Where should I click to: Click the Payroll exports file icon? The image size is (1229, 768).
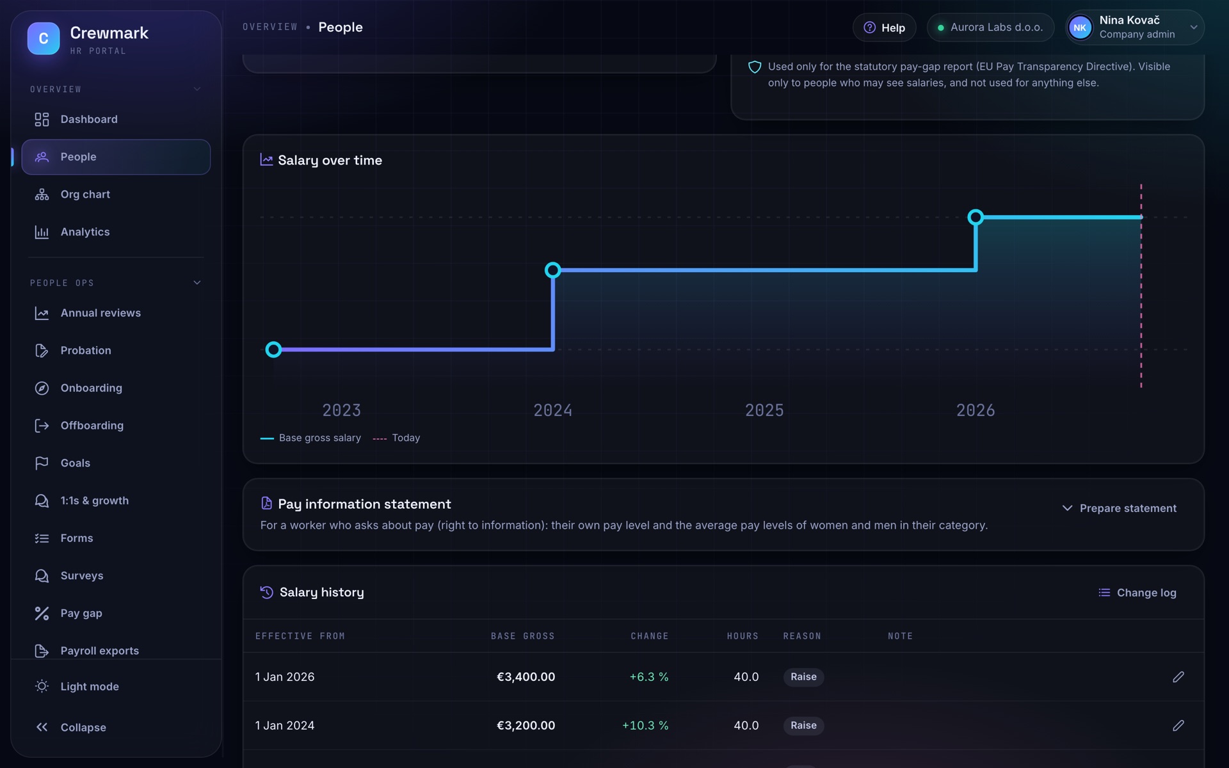(x=42, y=651)
